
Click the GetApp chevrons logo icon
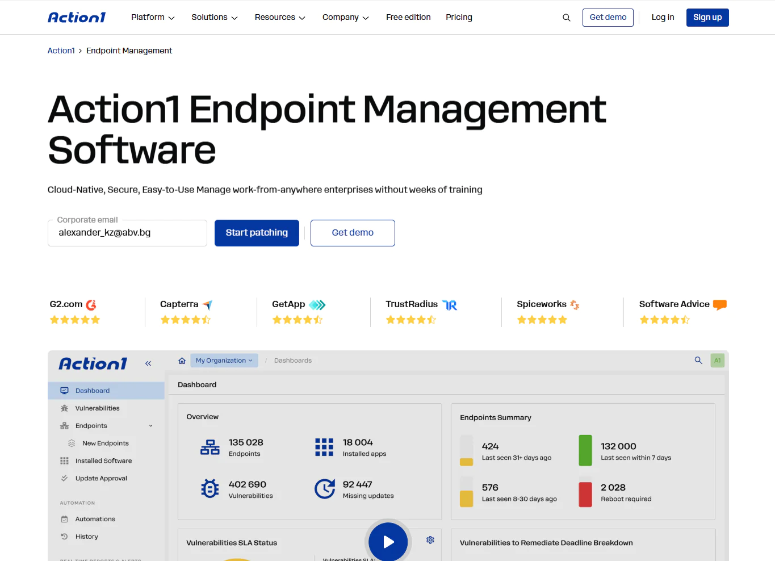pyautogui.click(x=317, y=305)
